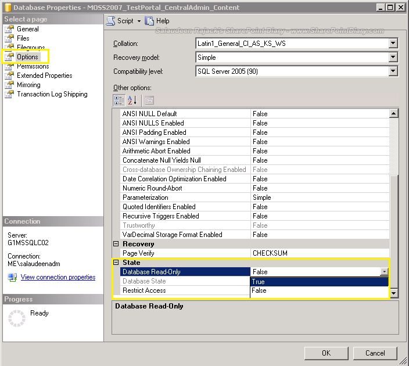The width and height of the screenshot is (409, 366).
Task: Open the Script dropdown arrow
Action: pos(139,21)
